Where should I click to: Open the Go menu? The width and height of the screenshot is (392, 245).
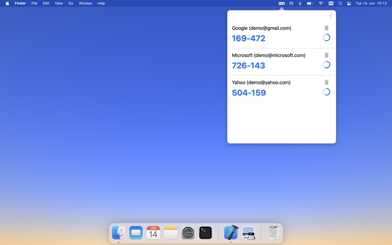coord(71,3)
